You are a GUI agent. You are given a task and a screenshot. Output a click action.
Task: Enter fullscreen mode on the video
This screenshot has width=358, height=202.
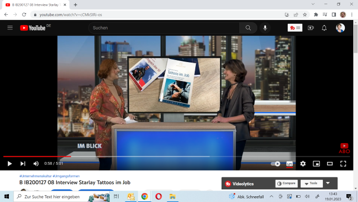343,164
